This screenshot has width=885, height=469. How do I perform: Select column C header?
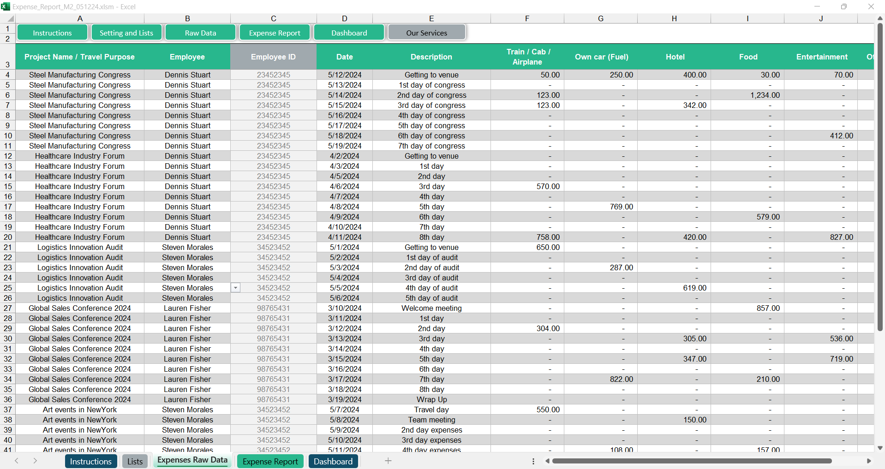tap(273, 18)
